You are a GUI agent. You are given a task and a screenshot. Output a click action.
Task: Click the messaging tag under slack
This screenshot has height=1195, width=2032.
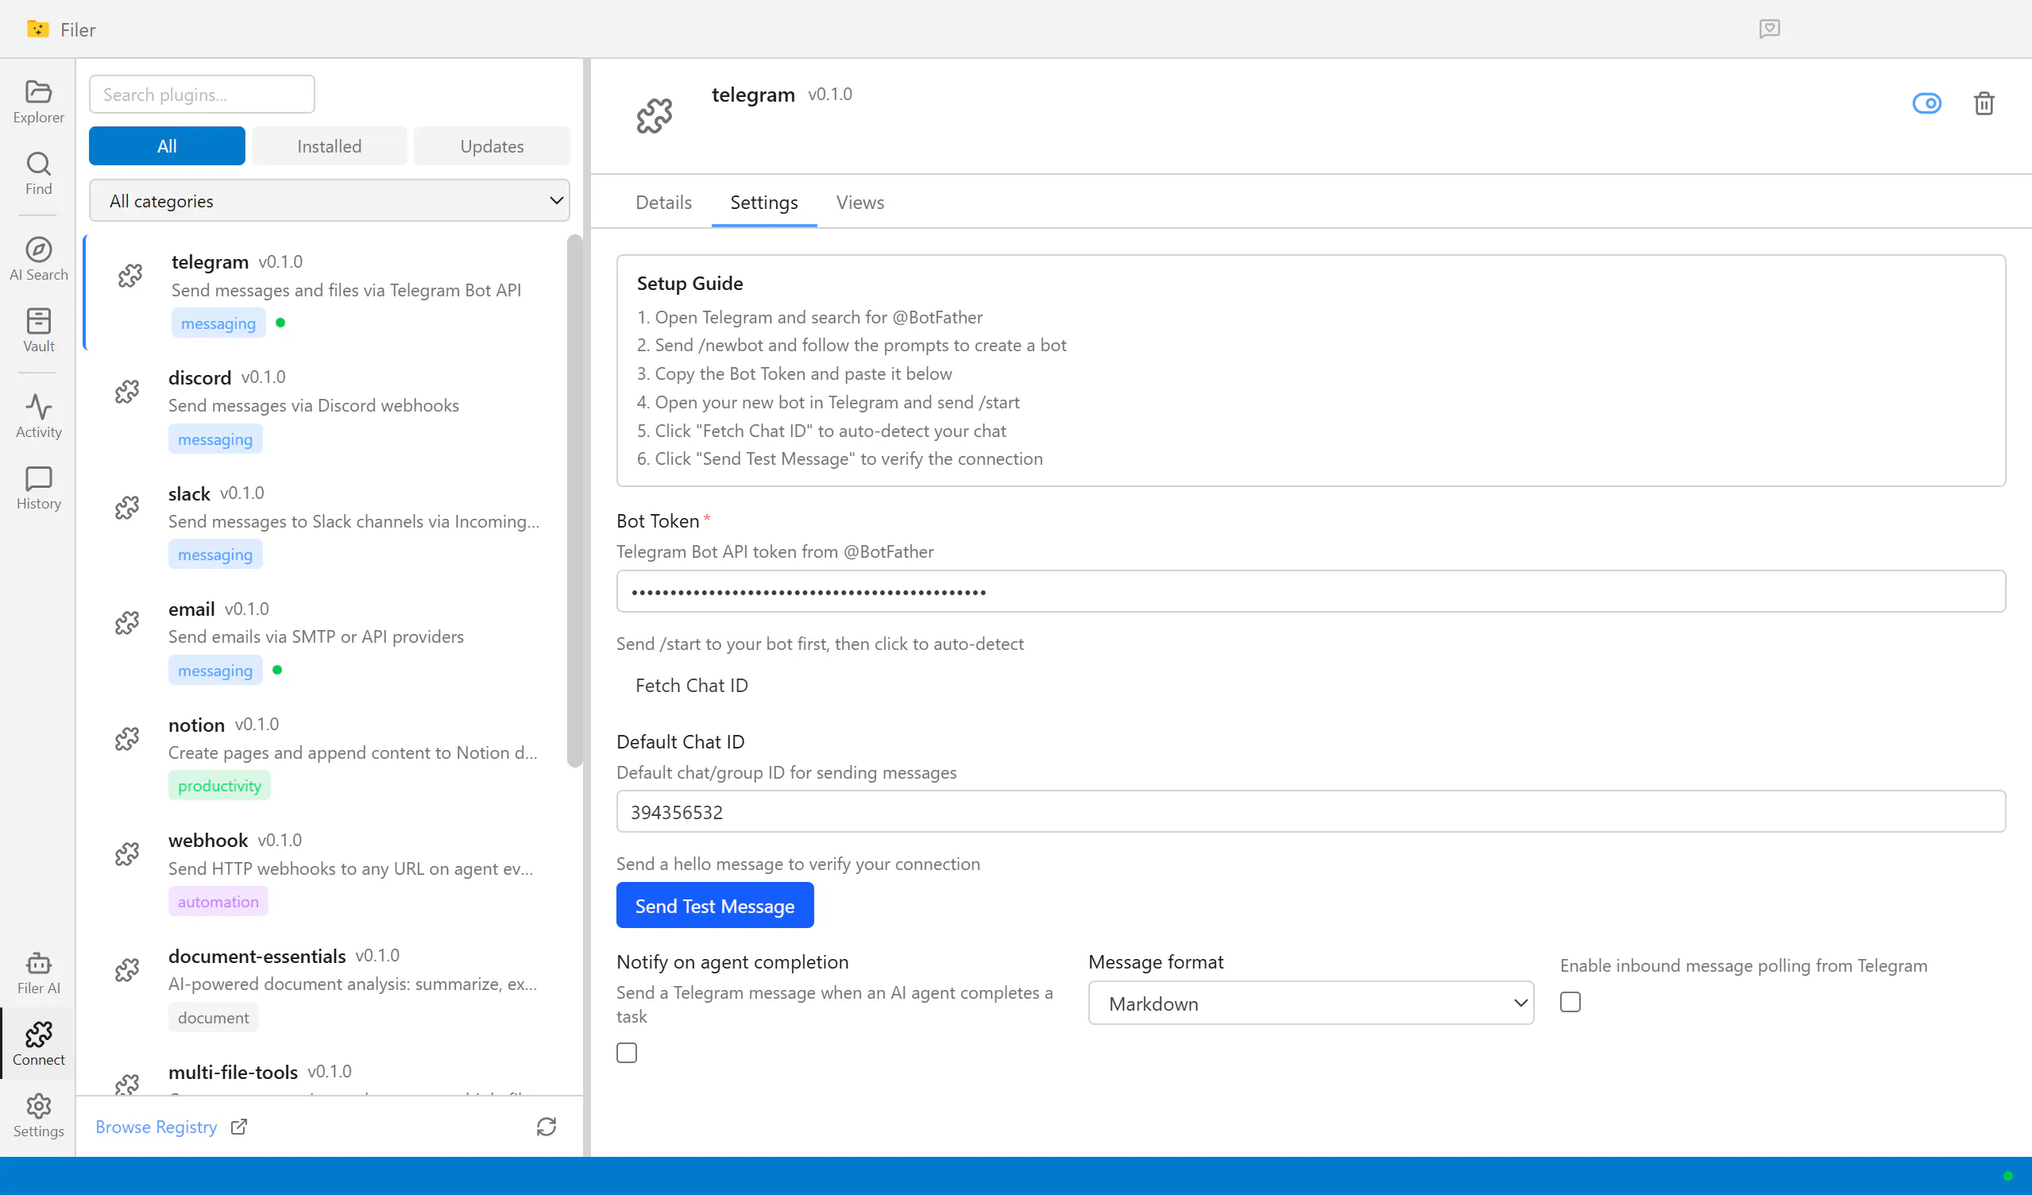215,555
